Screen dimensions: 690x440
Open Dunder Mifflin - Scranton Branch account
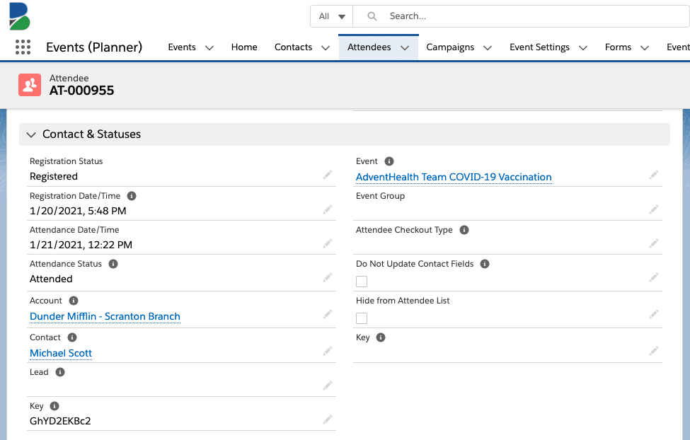tap(105, 316)
